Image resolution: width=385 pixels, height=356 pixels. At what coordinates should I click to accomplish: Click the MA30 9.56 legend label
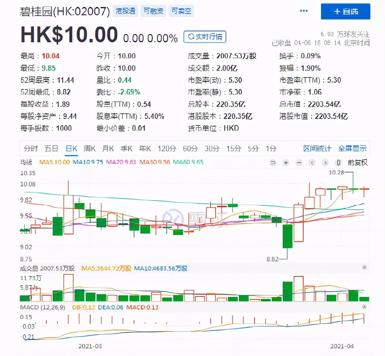[x=155, y=162]
